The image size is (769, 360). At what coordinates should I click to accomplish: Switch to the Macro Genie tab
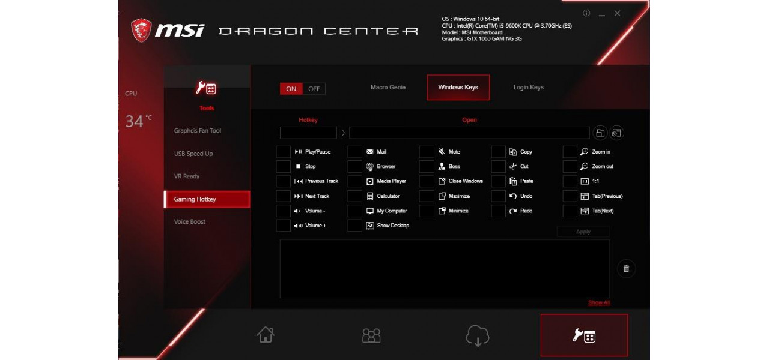388,88
